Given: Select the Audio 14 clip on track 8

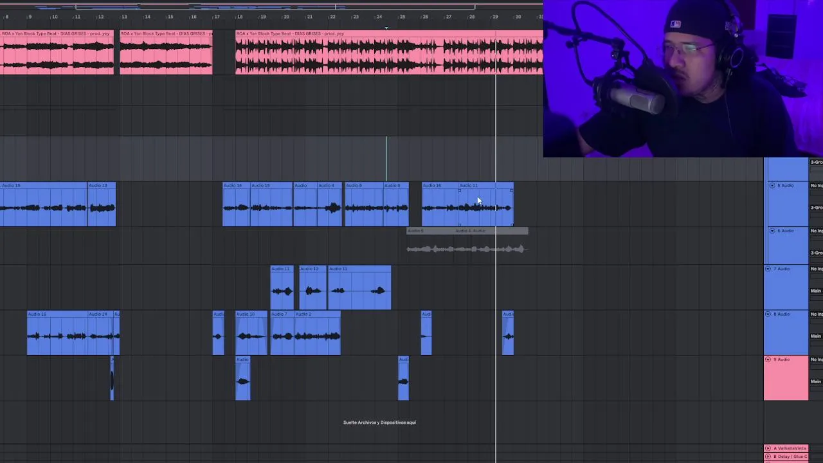Looking at the screenshot, I should (100, 333).
